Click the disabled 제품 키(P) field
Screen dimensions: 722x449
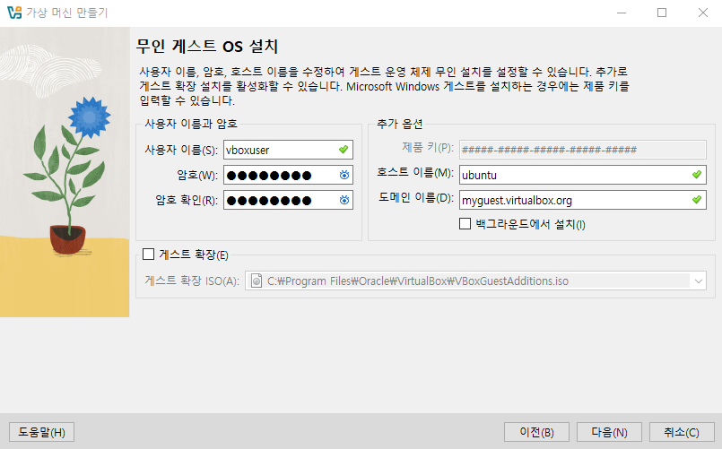(x=582, y=150)
